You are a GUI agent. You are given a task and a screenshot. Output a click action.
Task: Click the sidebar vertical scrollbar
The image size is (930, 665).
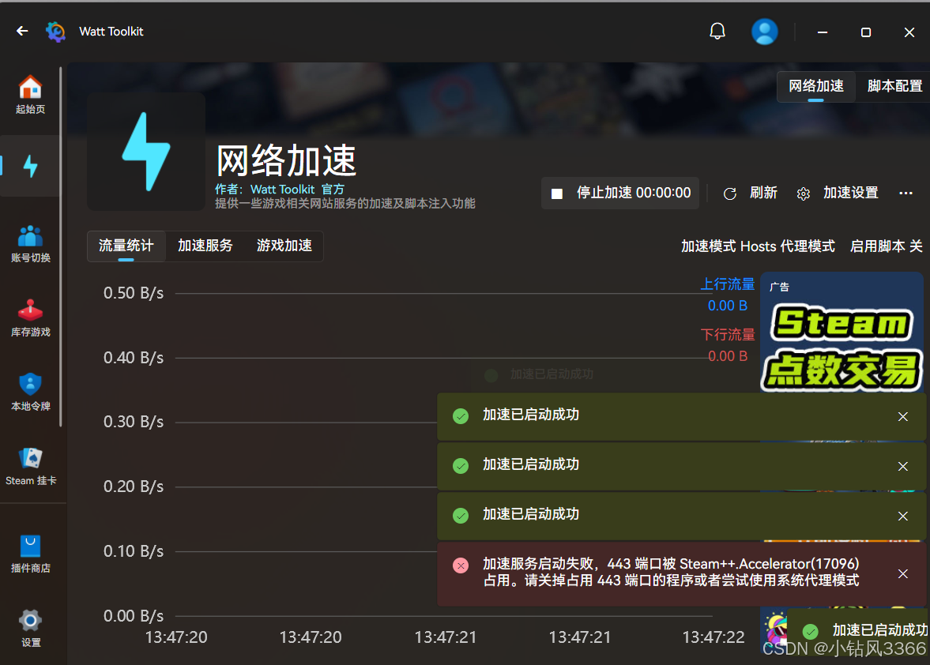pyautogui.click(x=61, y=246)
